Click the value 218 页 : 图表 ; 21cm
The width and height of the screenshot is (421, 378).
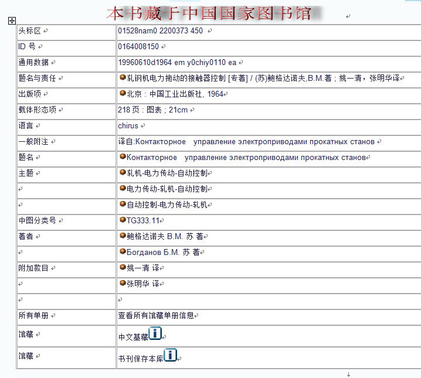tap(153, 110)
